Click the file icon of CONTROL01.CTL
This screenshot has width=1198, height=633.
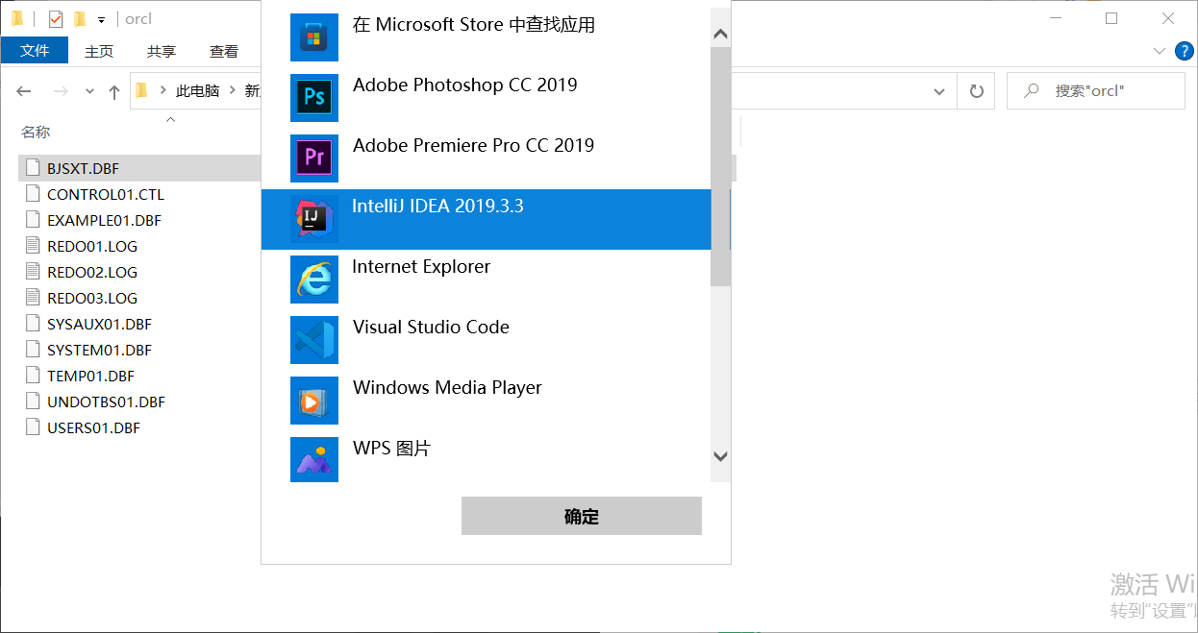tap(34, 194)
